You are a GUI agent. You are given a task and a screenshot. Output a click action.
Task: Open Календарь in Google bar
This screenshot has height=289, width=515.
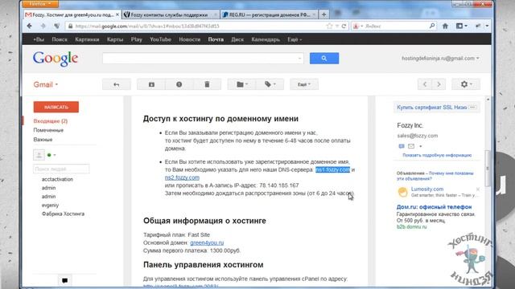pyautogui.click(x=266, y=39)
